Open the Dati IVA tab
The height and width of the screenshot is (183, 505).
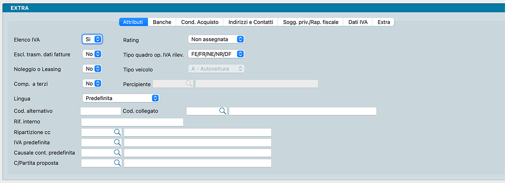pyautogui.click(x=358, y=22)
